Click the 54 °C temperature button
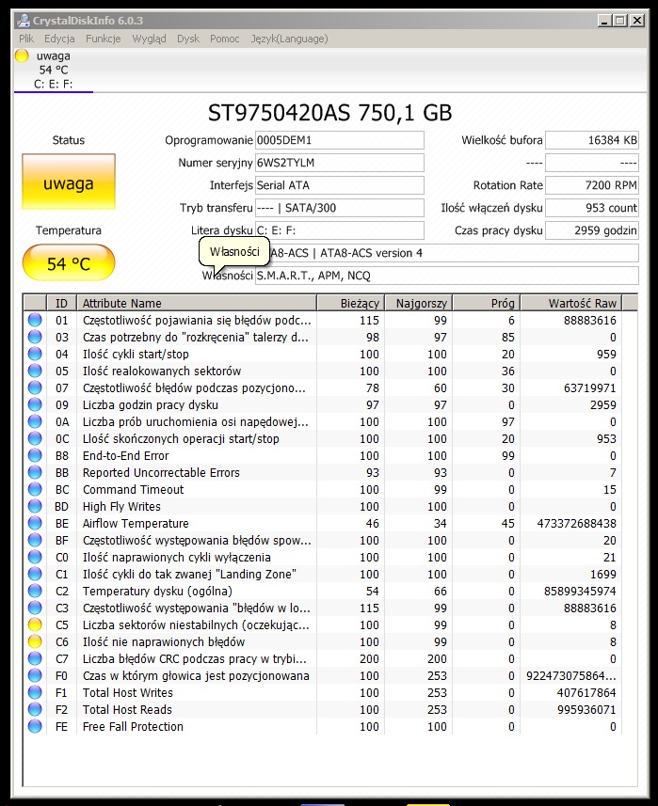Viewport: 658px width, 806px height. point(69,263)
